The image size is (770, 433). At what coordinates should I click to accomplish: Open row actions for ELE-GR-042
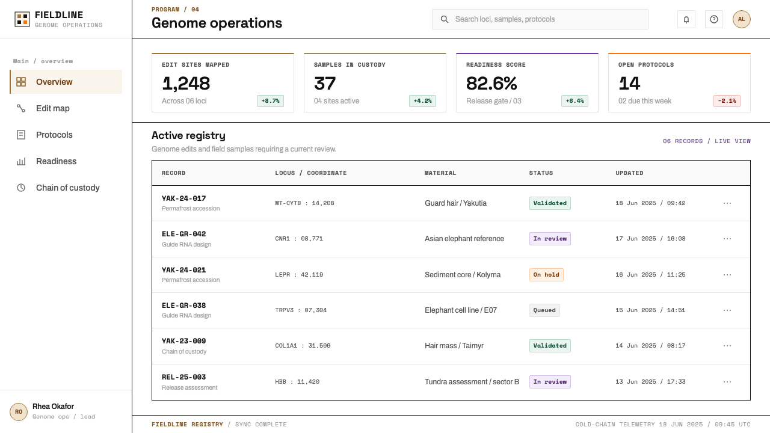pos(727,239)
